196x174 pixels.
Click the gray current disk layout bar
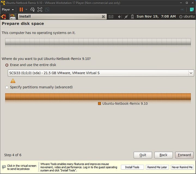[x=98, y=41]
